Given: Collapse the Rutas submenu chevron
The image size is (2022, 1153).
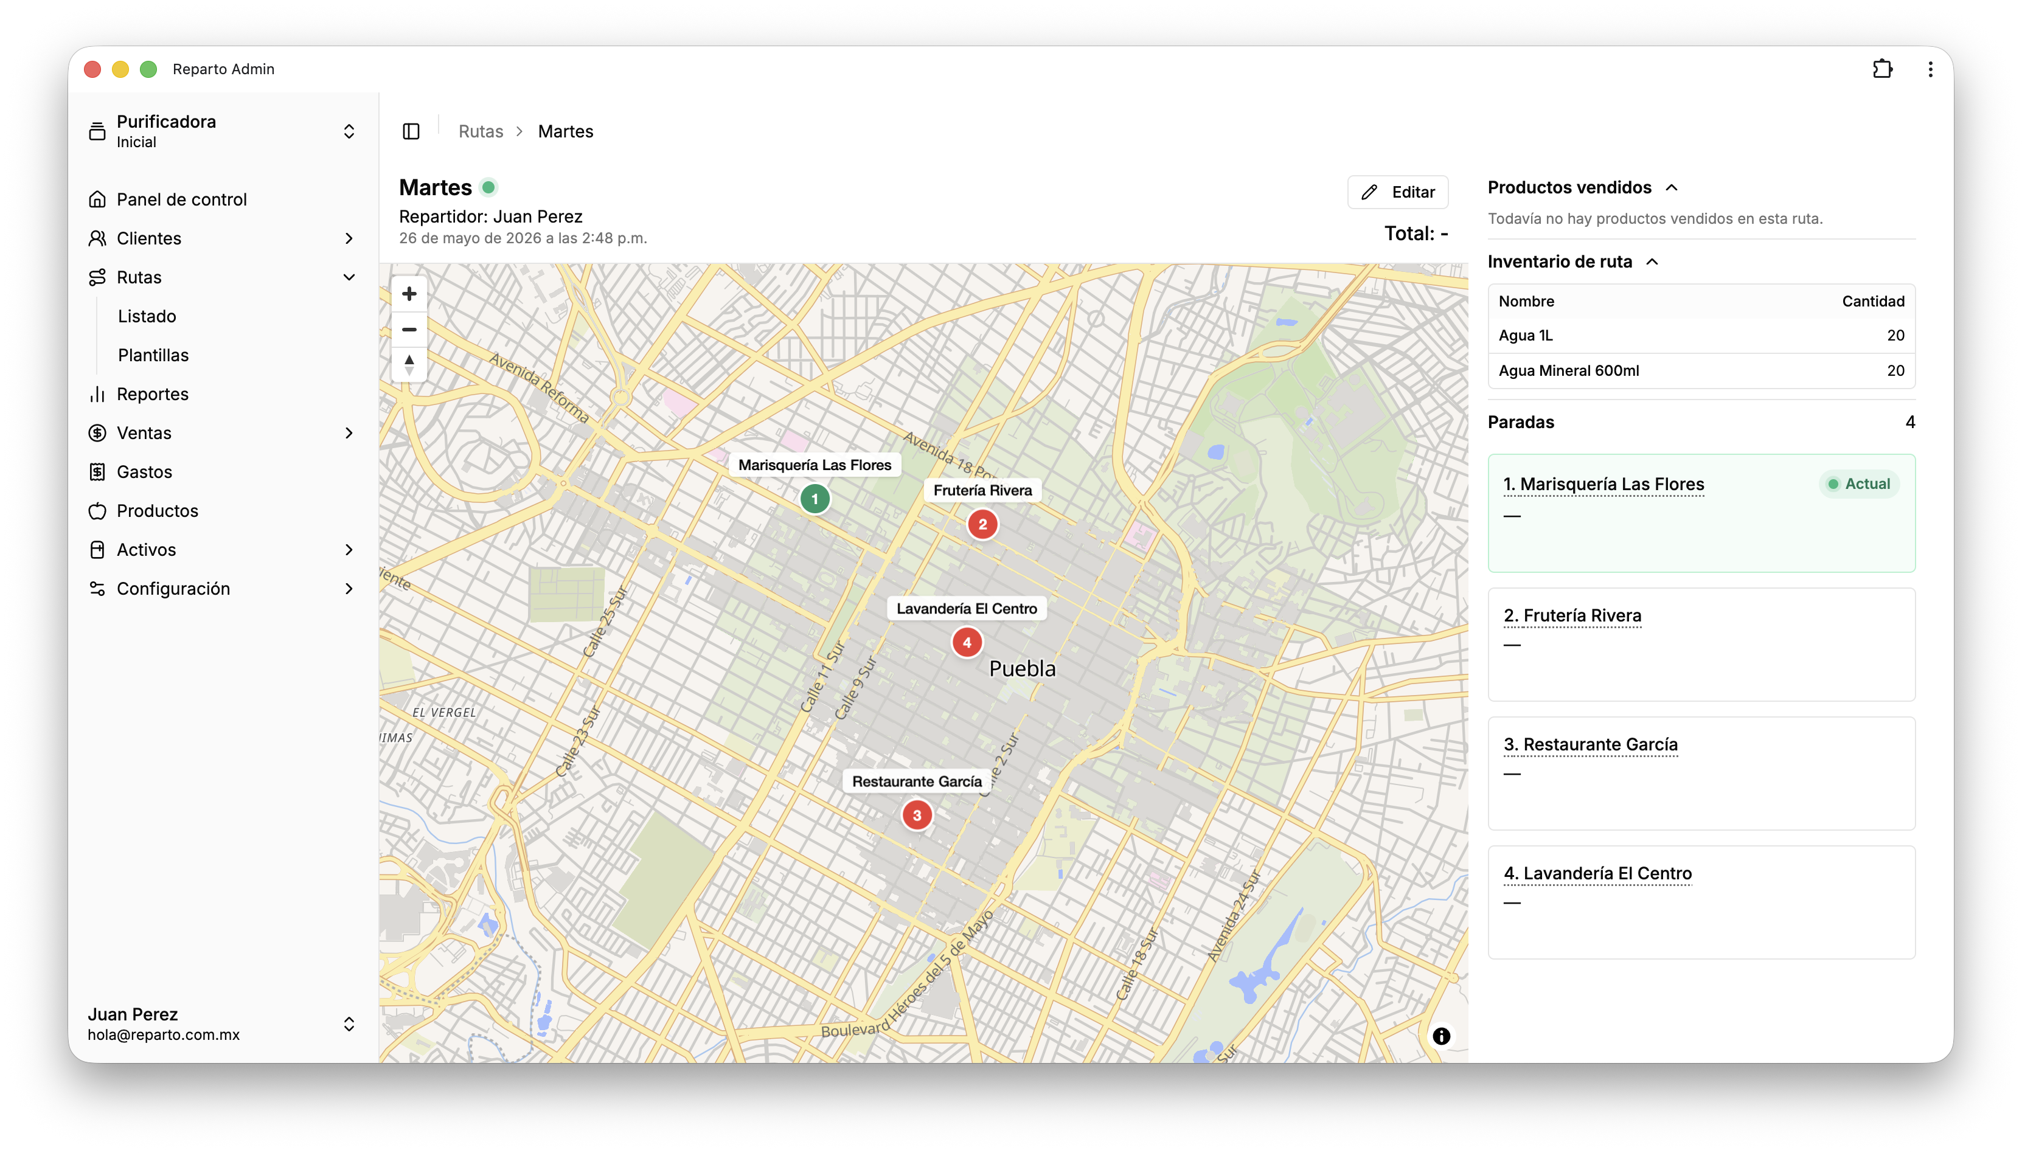Looking at the screenshot, I should 349,277.
